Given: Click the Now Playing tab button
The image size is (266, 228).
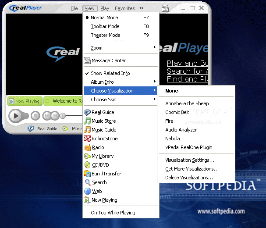Looking at the screenshot, I should (x=25, y=101).
